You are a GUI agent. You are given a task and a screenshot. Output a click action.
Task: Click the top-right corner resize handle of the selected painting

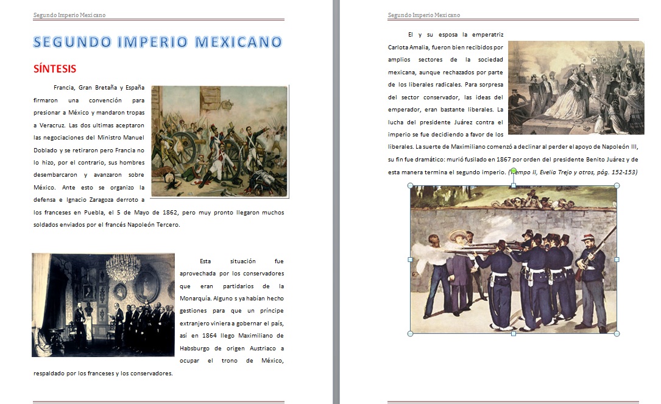(x=617, y=186)
